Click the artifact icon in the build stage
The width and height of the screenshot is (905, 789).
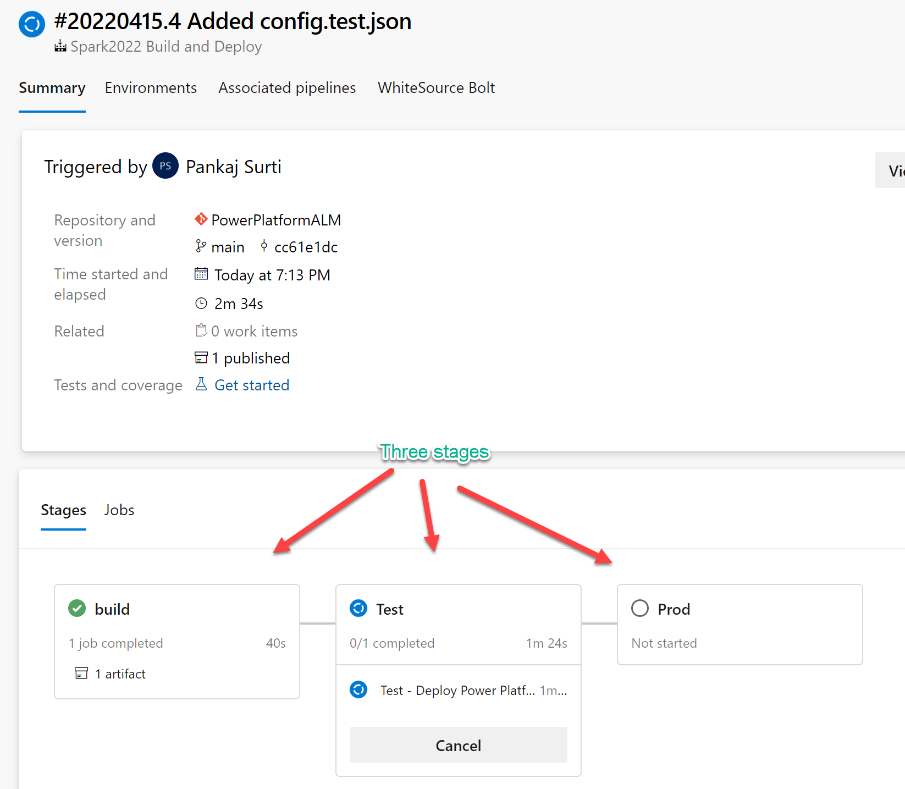[x=81, y=674]
